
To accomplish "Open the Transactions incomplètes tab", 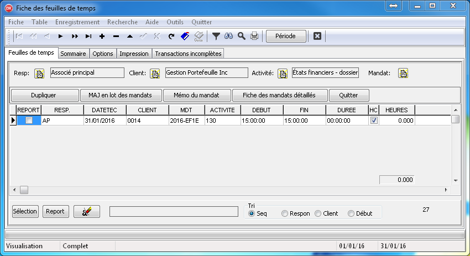I will [x=188, y=54].
